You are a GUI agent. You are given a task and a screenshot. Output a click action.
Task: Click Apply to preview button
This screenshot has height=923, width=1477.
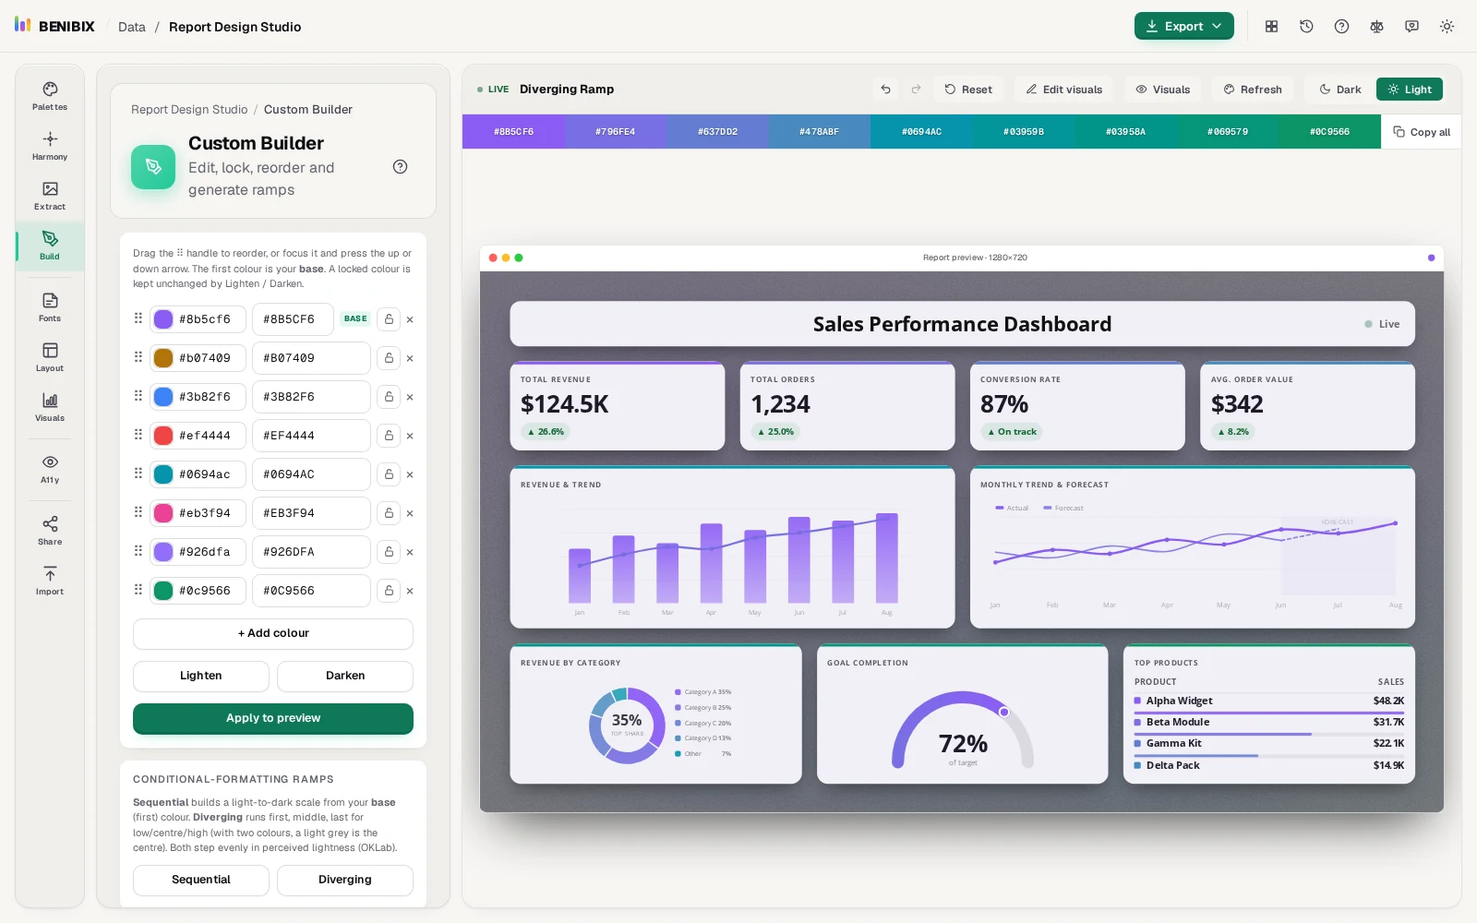click(x=273, y=718)
